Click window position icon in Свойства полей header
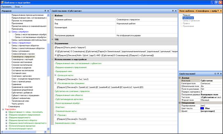Screen dimensions: 223x134 click(215, 74)
